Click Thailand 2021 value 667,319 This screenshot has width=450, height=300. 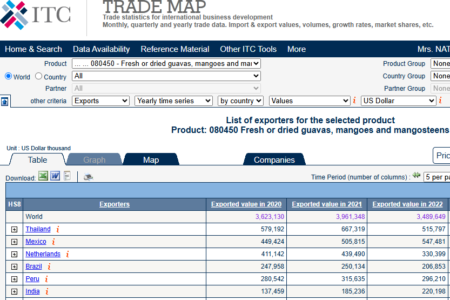(353, 229)
